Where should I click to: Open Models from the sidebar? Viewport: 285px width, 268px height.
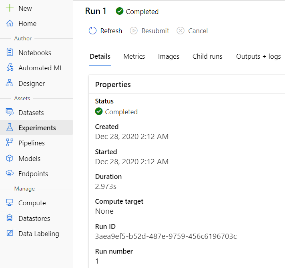(x=30, y=159)
